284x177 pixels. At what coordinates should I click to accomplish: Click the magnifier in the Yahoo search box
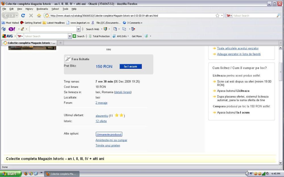(x=278, y=16)
